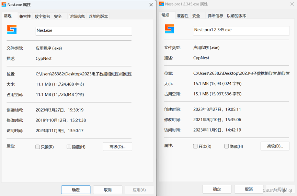Open 以前的版本 tab in Nest.exe properties
This screenshot has width=297, height=196.
pos(98,17)
